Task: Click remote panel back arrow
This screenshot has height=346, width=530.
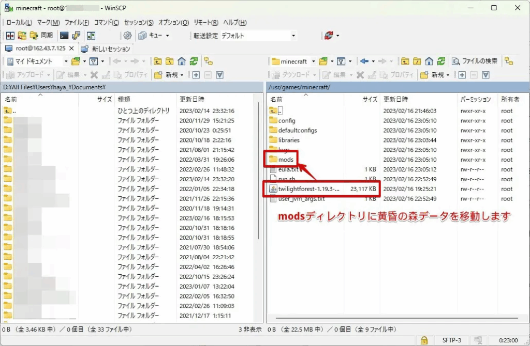Action: pyautogui.click(x=364, y=61)
